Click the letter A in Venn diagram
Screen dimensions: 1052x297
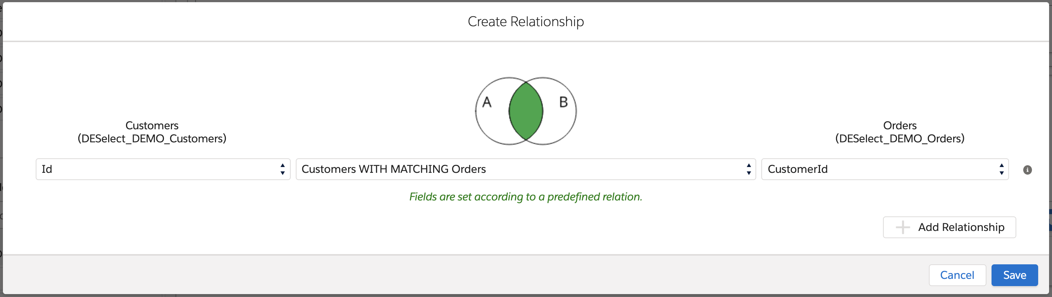pos(486,102)
